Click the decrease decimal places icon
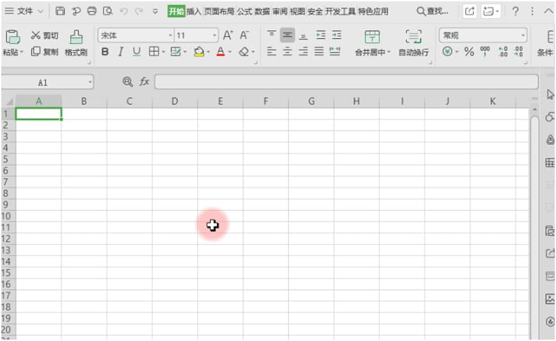Viewport: 556px width, 341px height. pos(519,52)
